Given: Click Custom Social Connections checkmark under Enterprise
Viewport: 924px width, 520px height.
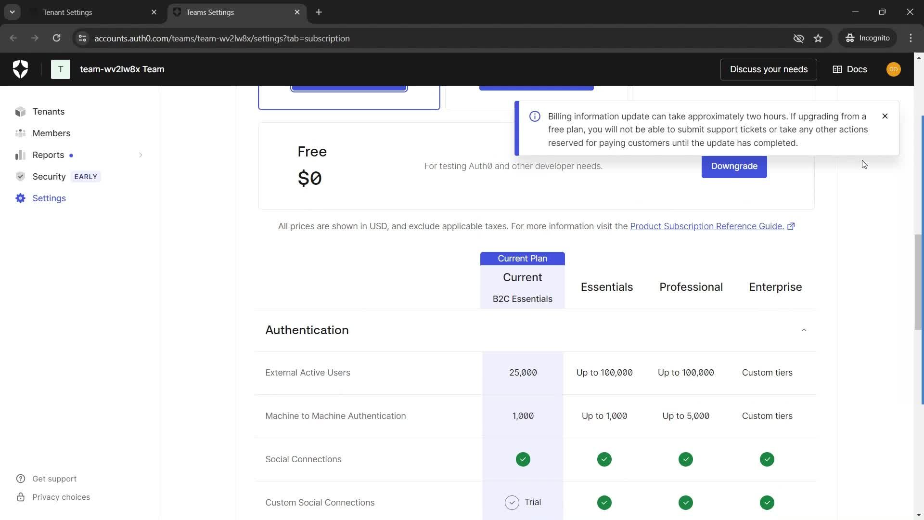Looking at the screenshot, I should click(767, 503).
